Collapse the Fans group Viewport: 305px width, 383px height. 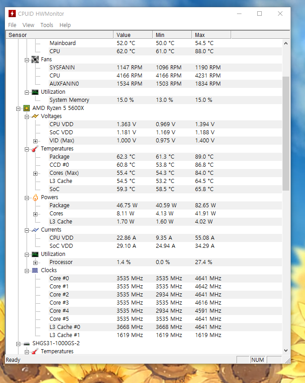tap(27, 60)
